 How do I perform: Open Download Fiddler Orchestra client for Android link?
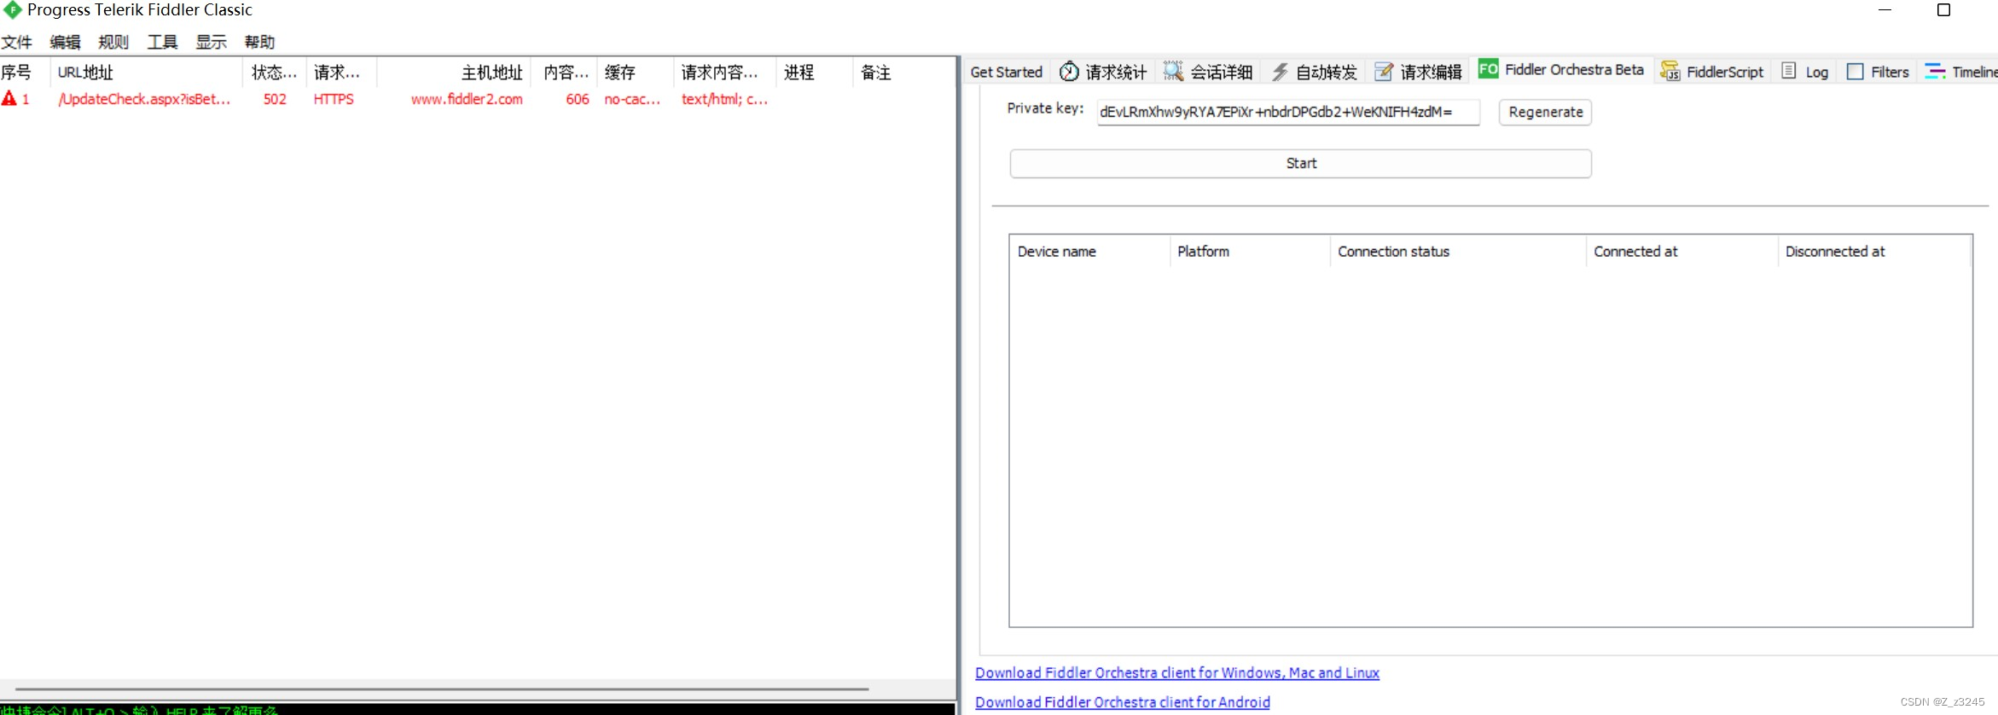1122,701
